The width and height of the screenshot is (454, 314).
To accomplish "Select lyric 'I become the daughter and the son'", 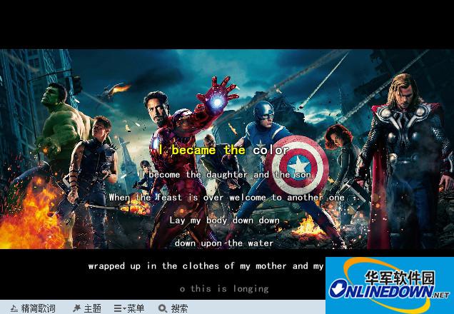I will (226, 175).
